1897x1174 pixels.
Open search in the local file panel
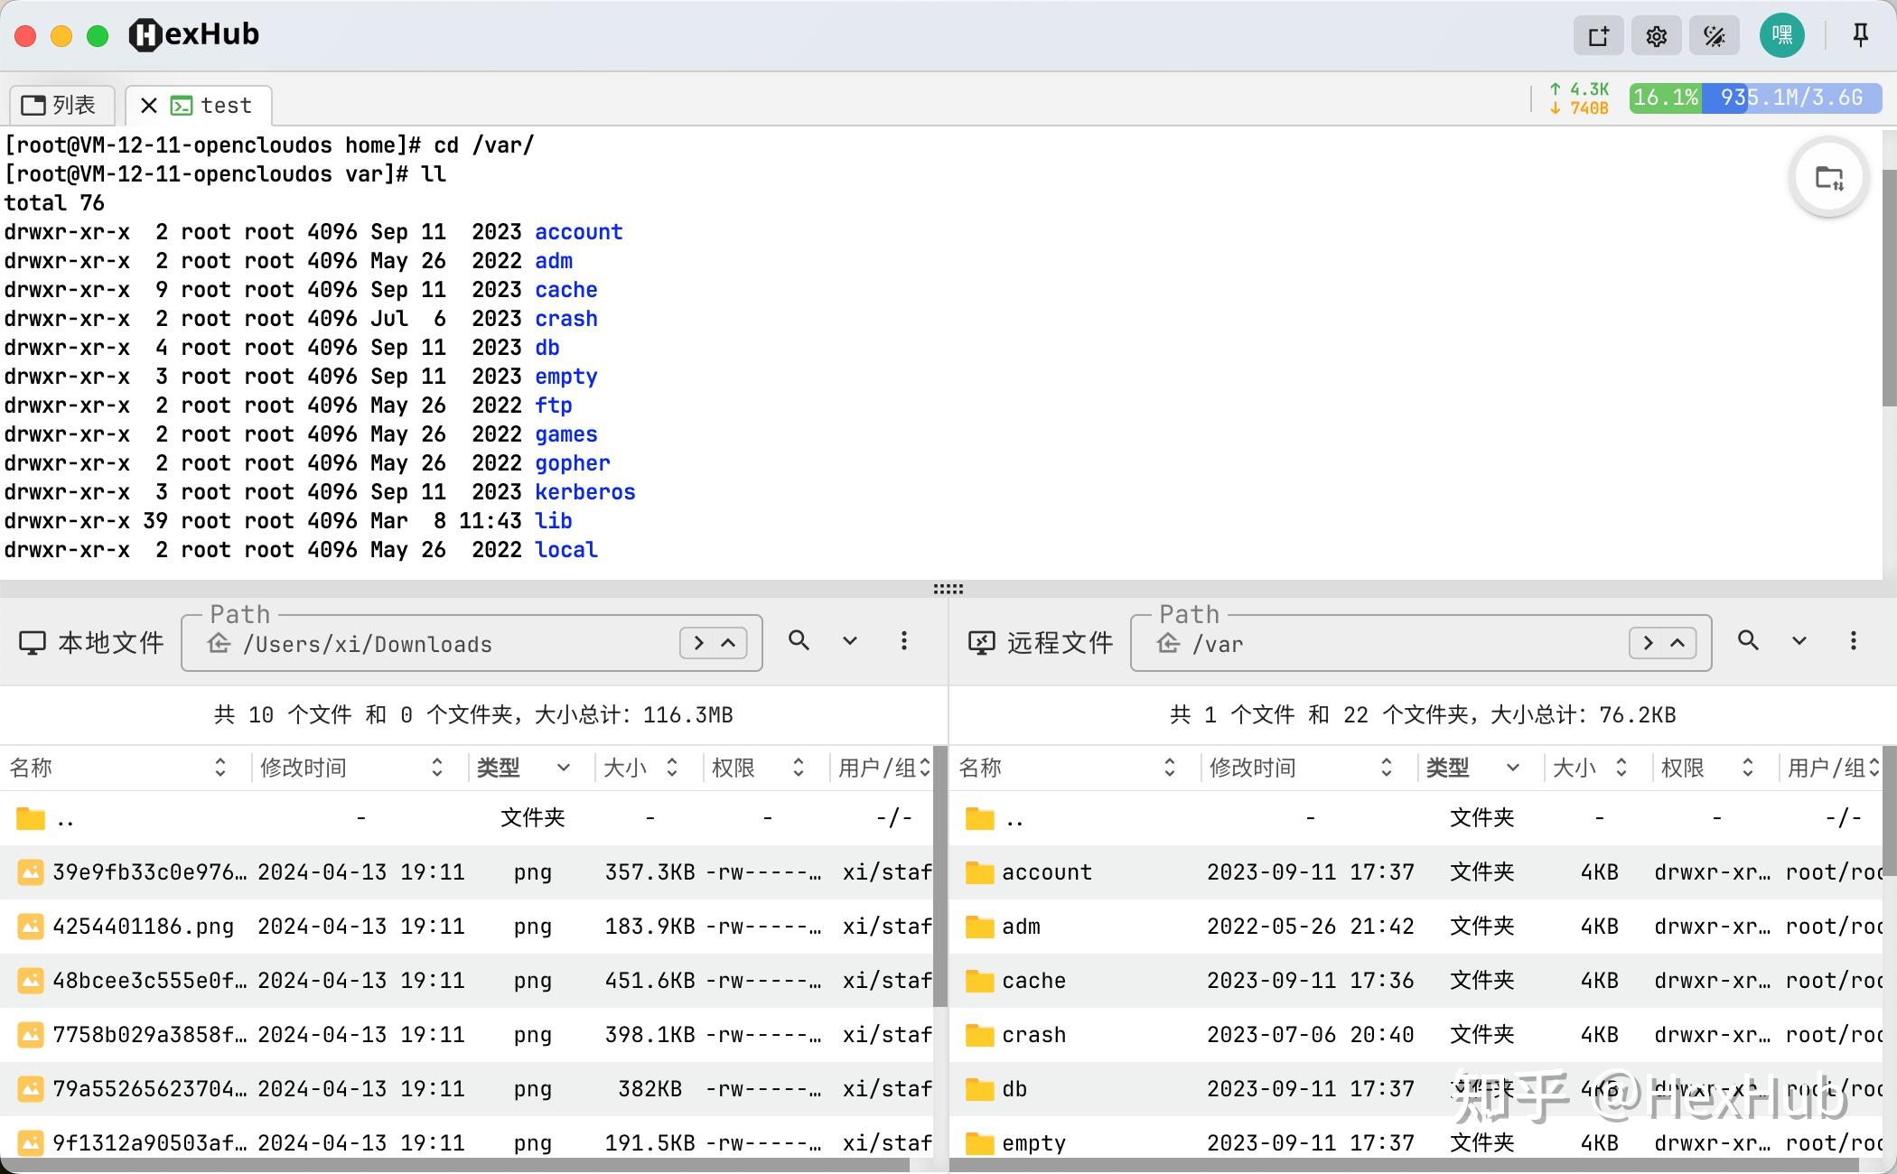[x=799, y=641]
